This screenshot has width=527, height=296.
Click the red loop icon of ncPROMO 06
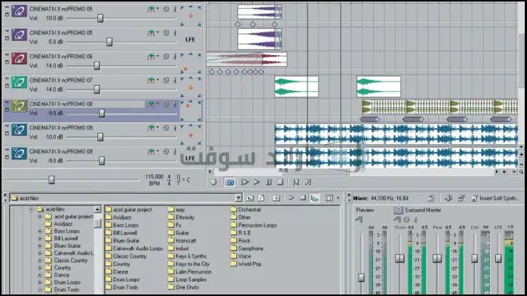[x=20, y=59]
